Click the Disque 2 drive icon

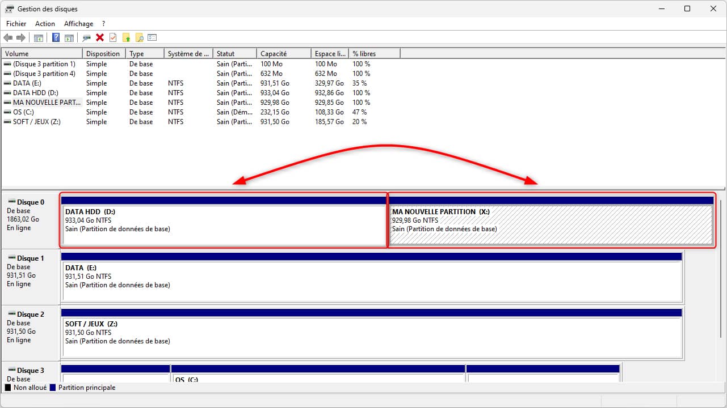click(x=11, y=314)
